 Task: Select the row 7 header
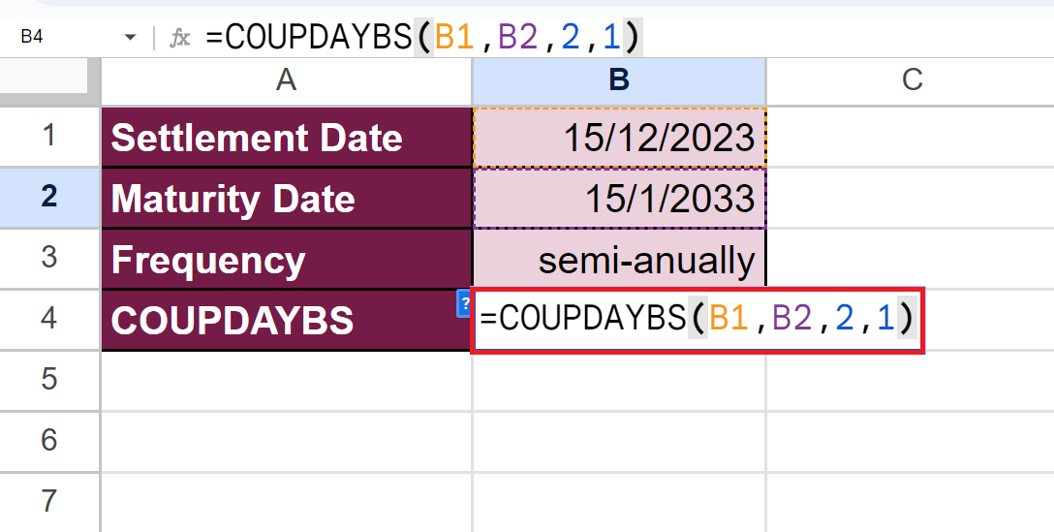click(49, 501)
